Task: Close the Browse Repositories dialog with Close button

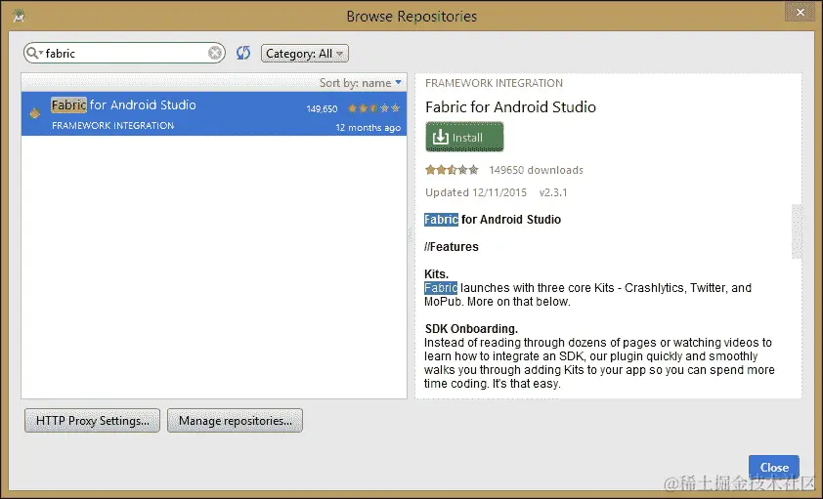Action: pos(774,467)
